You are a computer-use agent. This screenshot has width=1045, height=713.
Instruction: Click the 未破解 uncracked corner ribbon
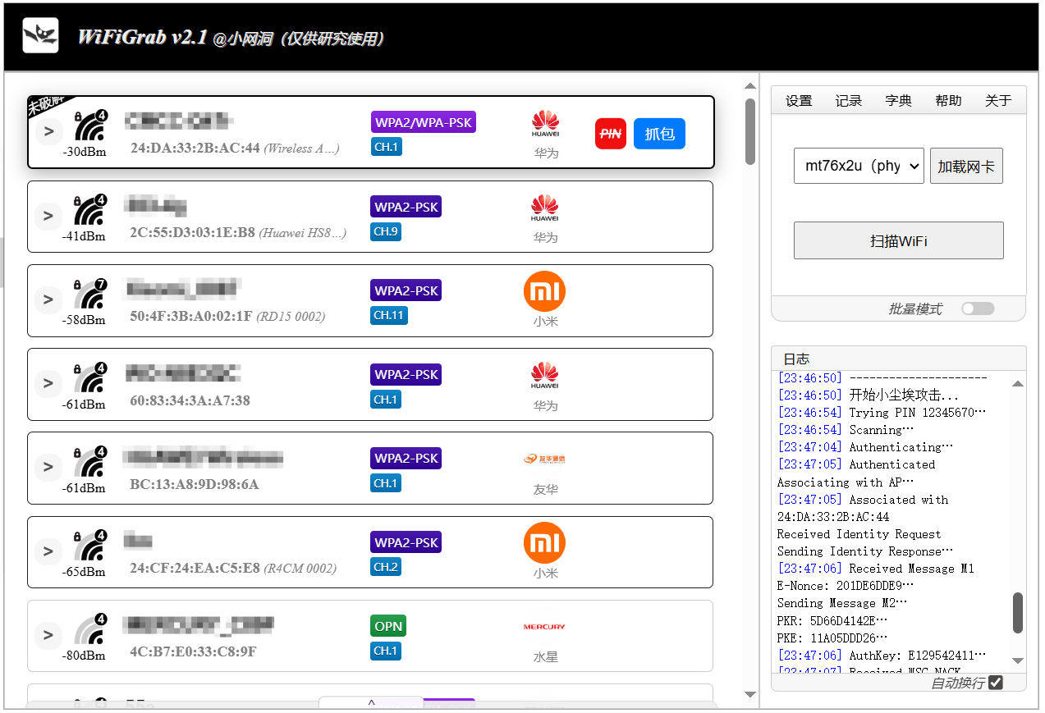46,104
